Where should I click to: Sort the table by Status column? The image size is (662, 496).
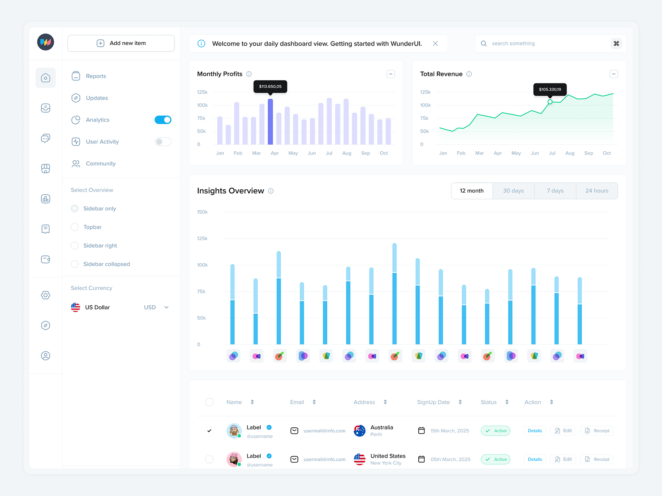(x=507, y=402)
